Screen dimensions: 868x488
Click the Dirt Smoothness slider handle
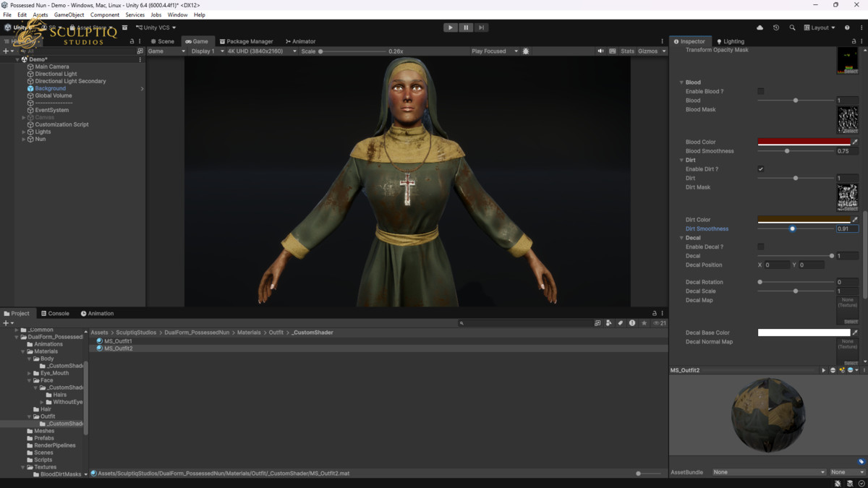coord(792,228)
